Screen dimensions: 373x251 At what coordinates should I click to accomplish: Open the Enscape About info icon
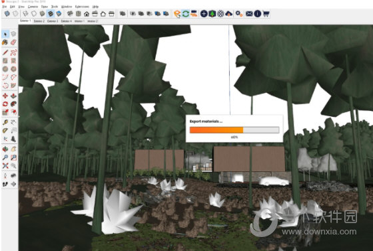(x=257, y=14)
